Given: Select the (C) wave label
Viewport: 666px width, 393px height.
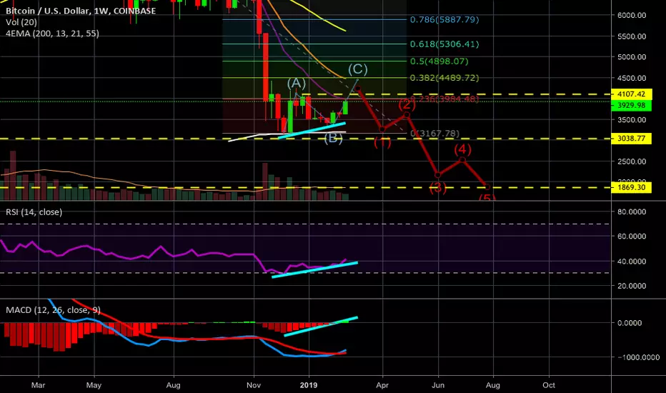Looking at the screenshot, I should 357,69.
